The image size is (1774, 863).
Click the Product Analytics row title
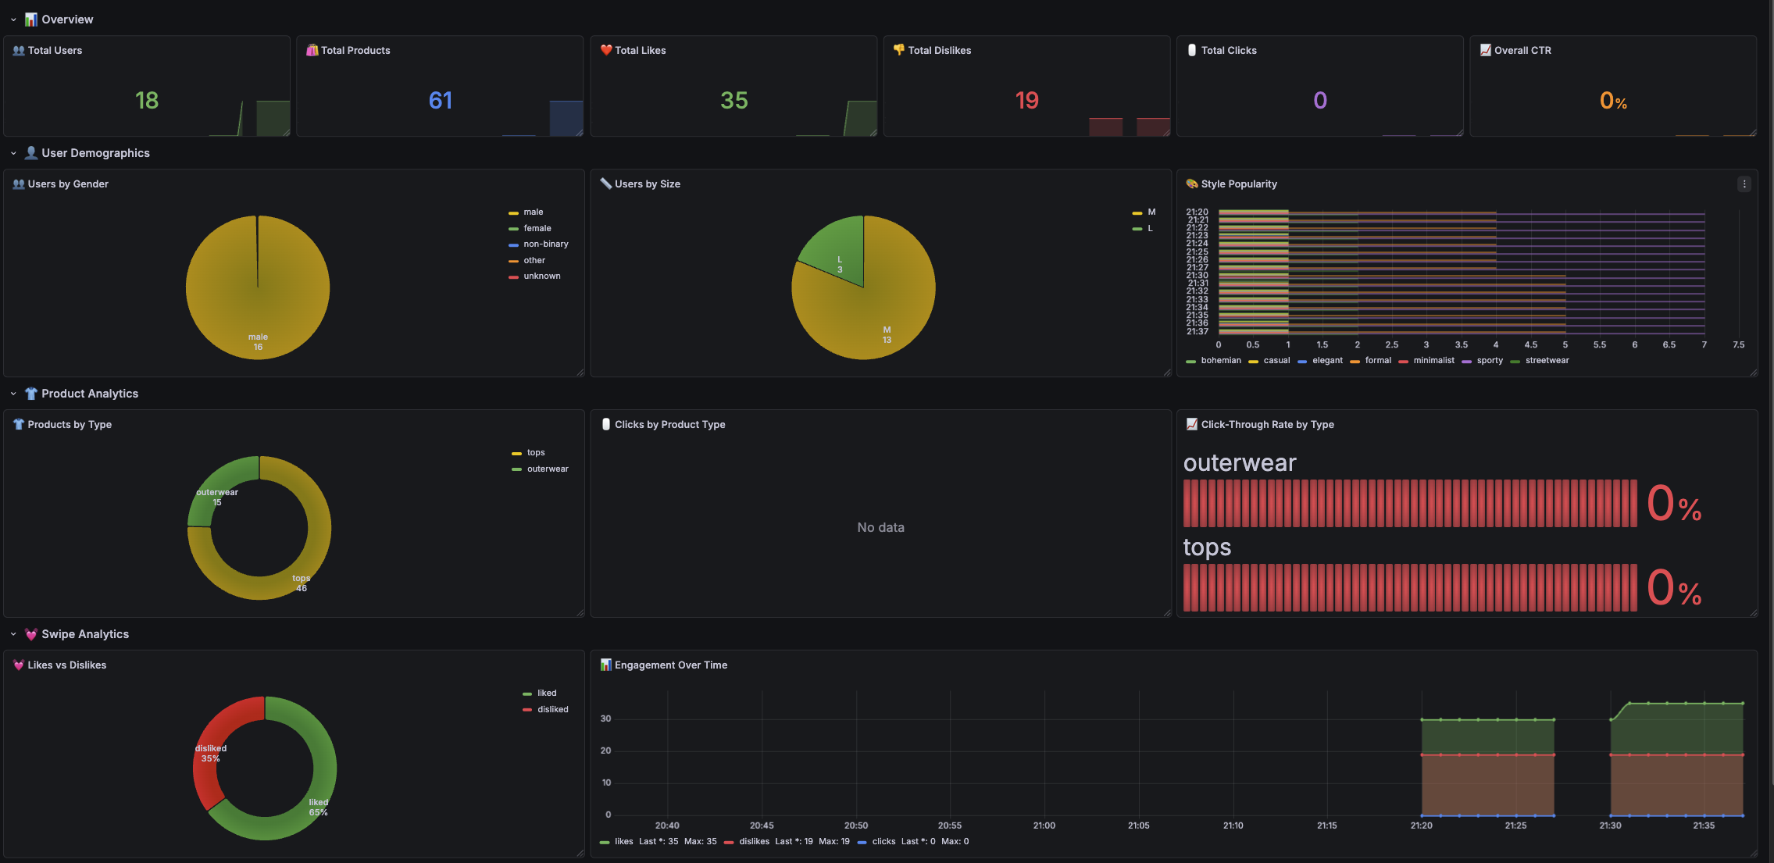(90, 394)
